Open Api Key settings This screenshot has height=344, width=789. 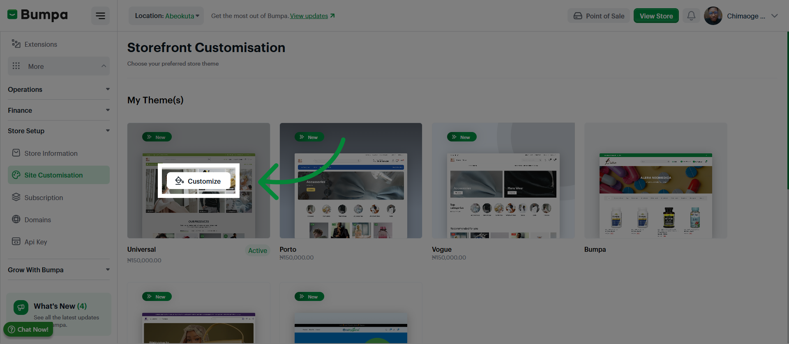coord(59,241)
